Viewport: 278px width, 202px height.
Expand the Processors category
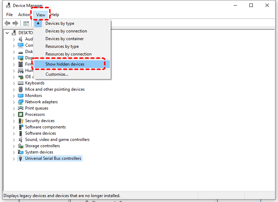(14, 115)
